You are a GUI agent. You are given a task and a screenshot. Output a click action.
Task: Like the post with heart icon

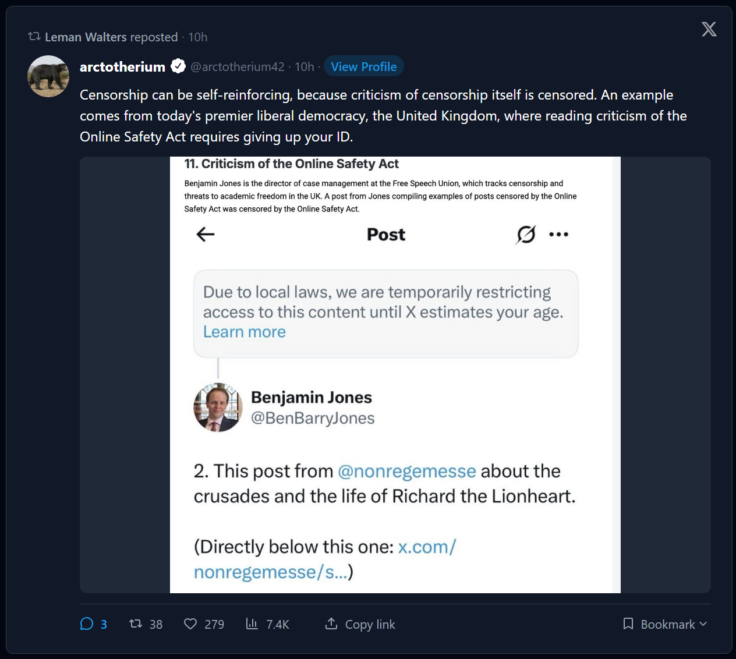tap(190, 624)
